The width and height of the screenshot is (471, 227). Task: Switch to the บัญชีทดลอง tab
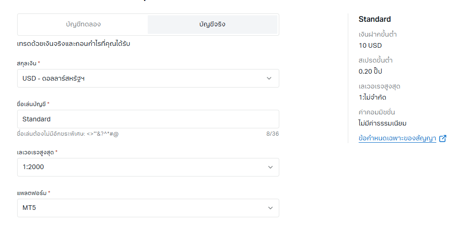pos(83,25)
